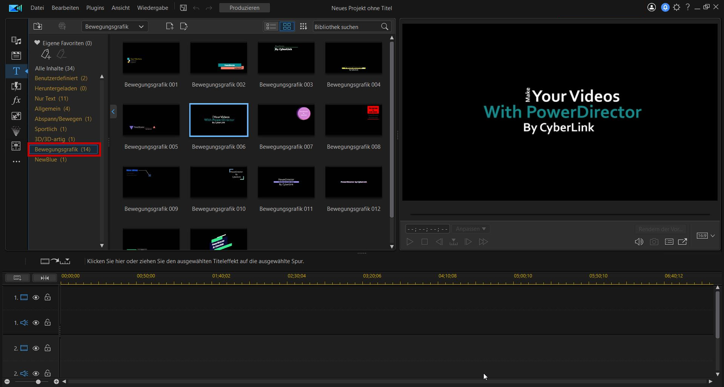The height and width of the screenshot is (387, 724).
Task: Open the Wiedergabe menu
Action: point(153,8)
